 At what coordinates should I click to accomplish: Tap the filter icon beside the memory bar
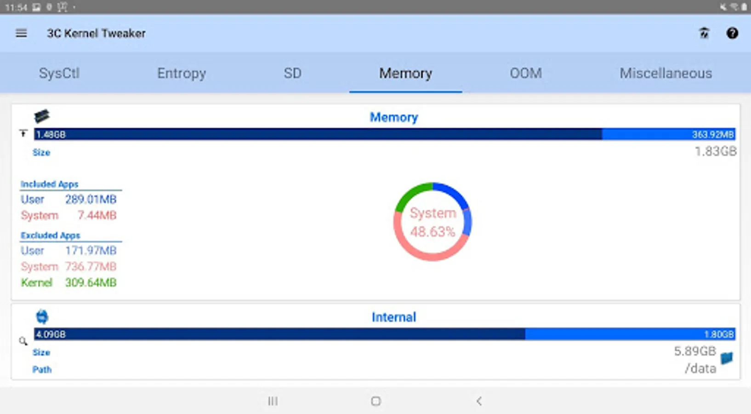tap(23, 133)
